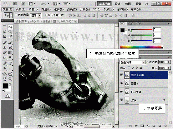This screenshot has height=129, width=173.
Task: Select the Type tool
Action: [x=10, y=63]
